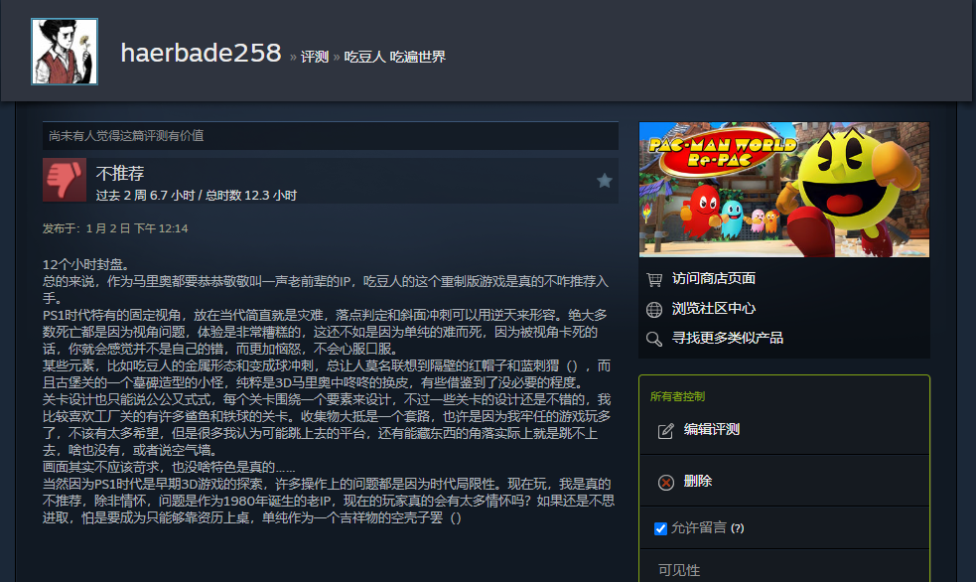
Task: Click the shopping cart icon for the store page
Action: click(x=653, y=279)
